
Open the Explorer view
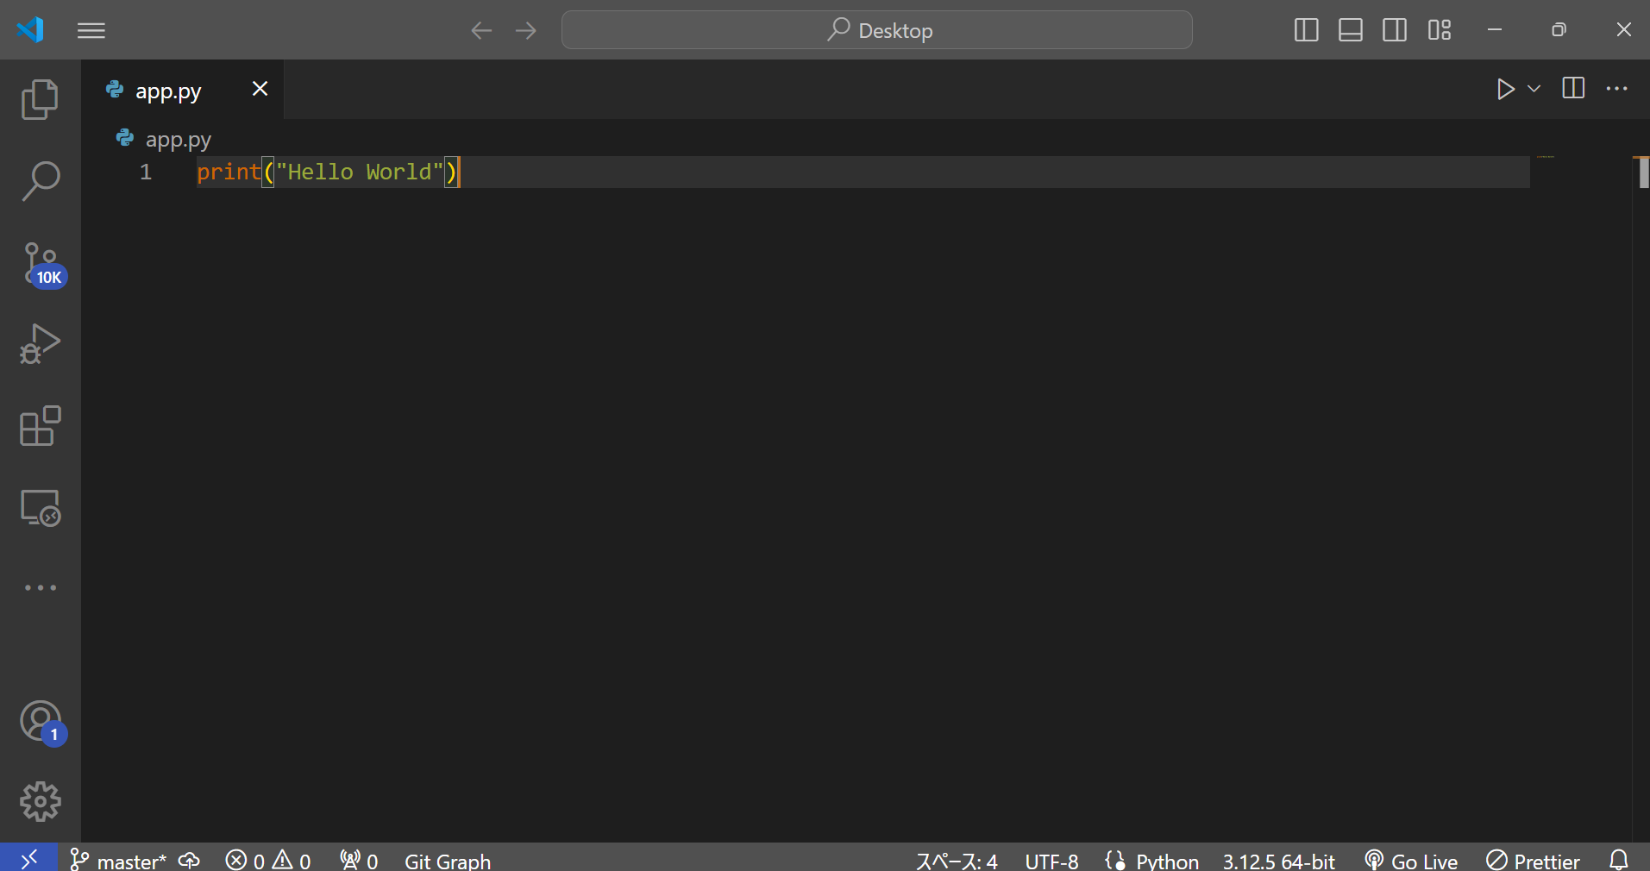40,99
